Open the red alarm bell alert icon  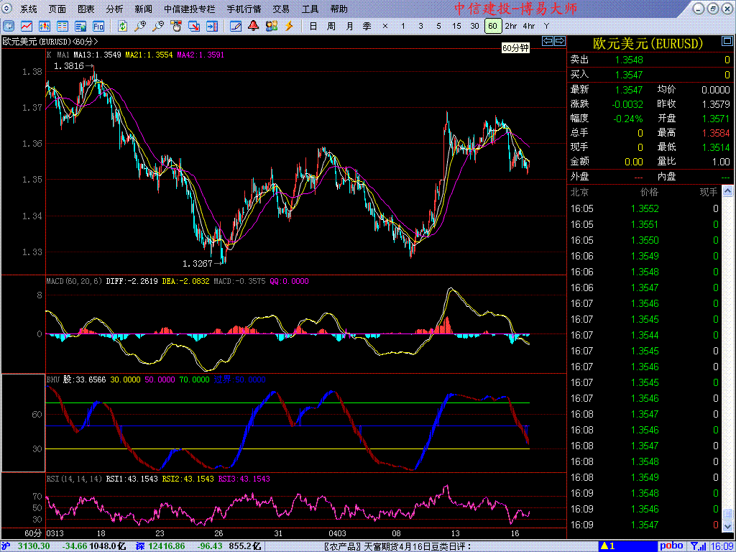[x=253, y=26]
